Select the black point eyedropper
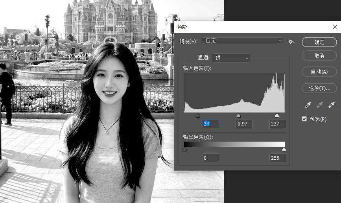341x203 pixels. coord(308,105)
